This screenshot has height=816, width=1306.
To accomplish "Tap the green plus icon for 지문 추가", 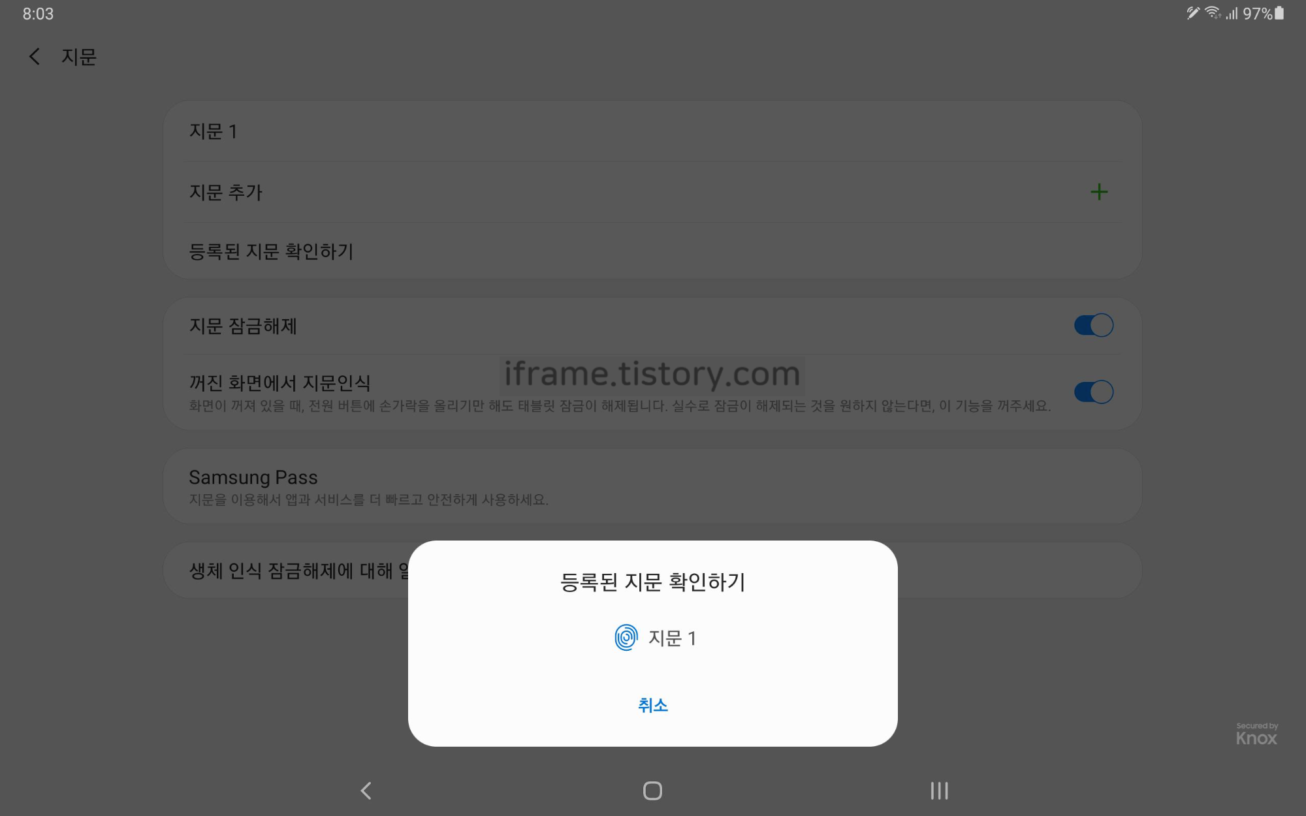I will 1099,192.
